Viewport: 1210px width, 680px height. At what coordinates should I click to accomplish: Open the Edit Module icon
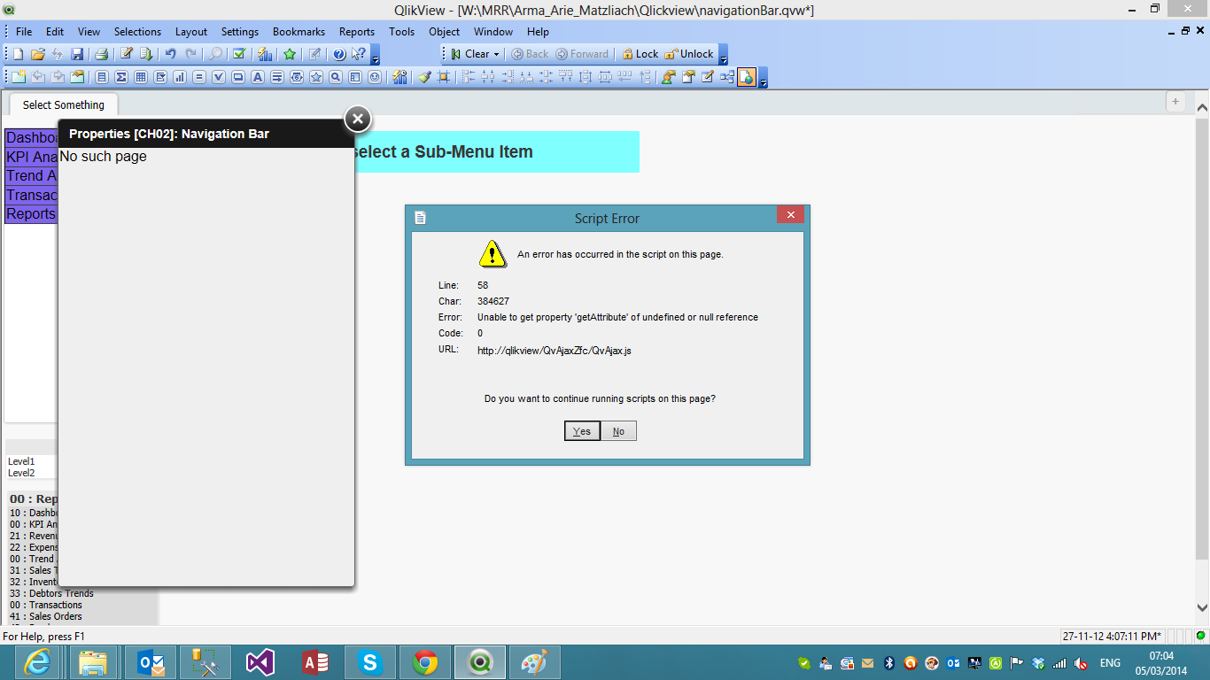point(707,77)
